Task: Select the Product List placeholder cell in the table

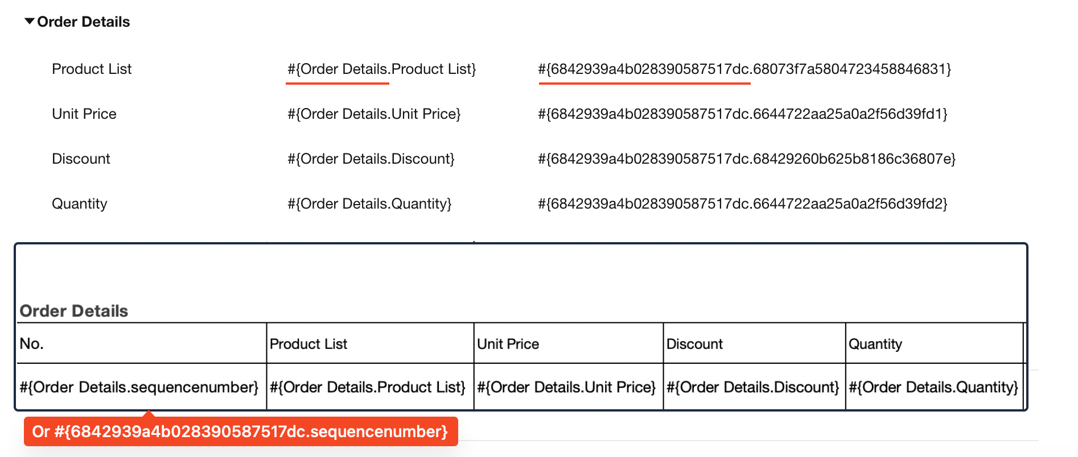Action: [368, 387]
